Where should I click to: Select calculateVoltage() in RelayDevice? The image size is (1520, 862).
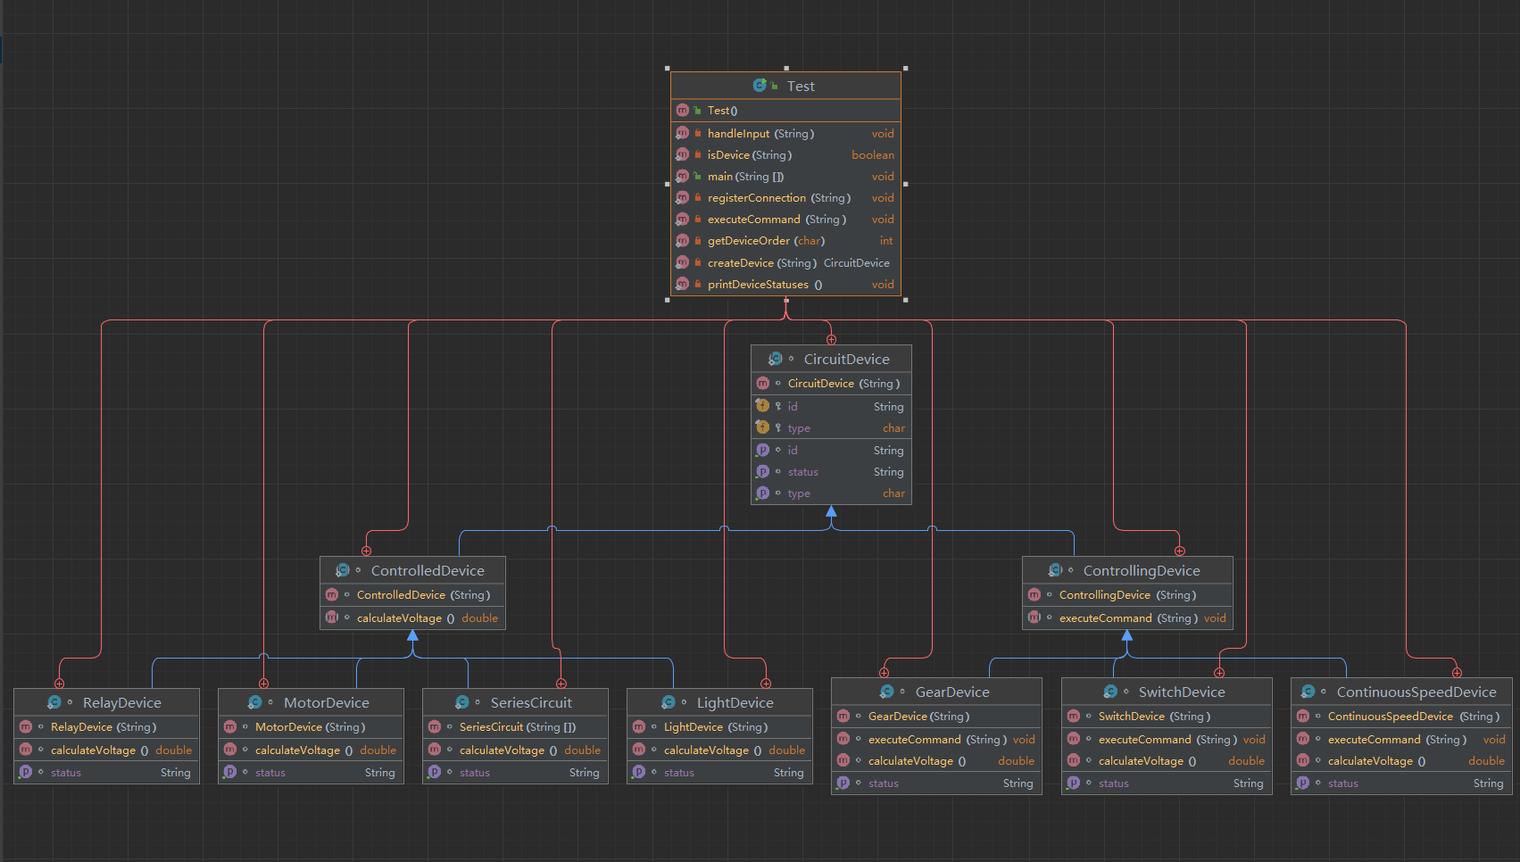[106, 750]
